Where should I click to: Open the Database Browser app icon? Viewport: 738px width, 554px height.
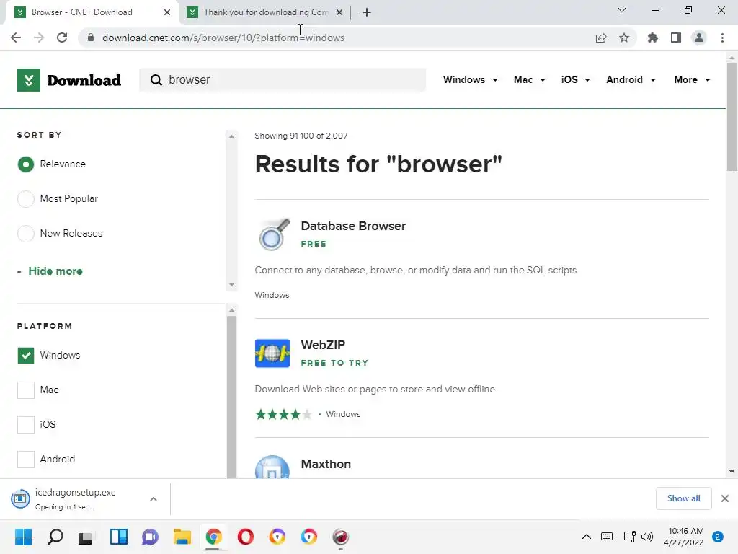click(x=272, y=234)
